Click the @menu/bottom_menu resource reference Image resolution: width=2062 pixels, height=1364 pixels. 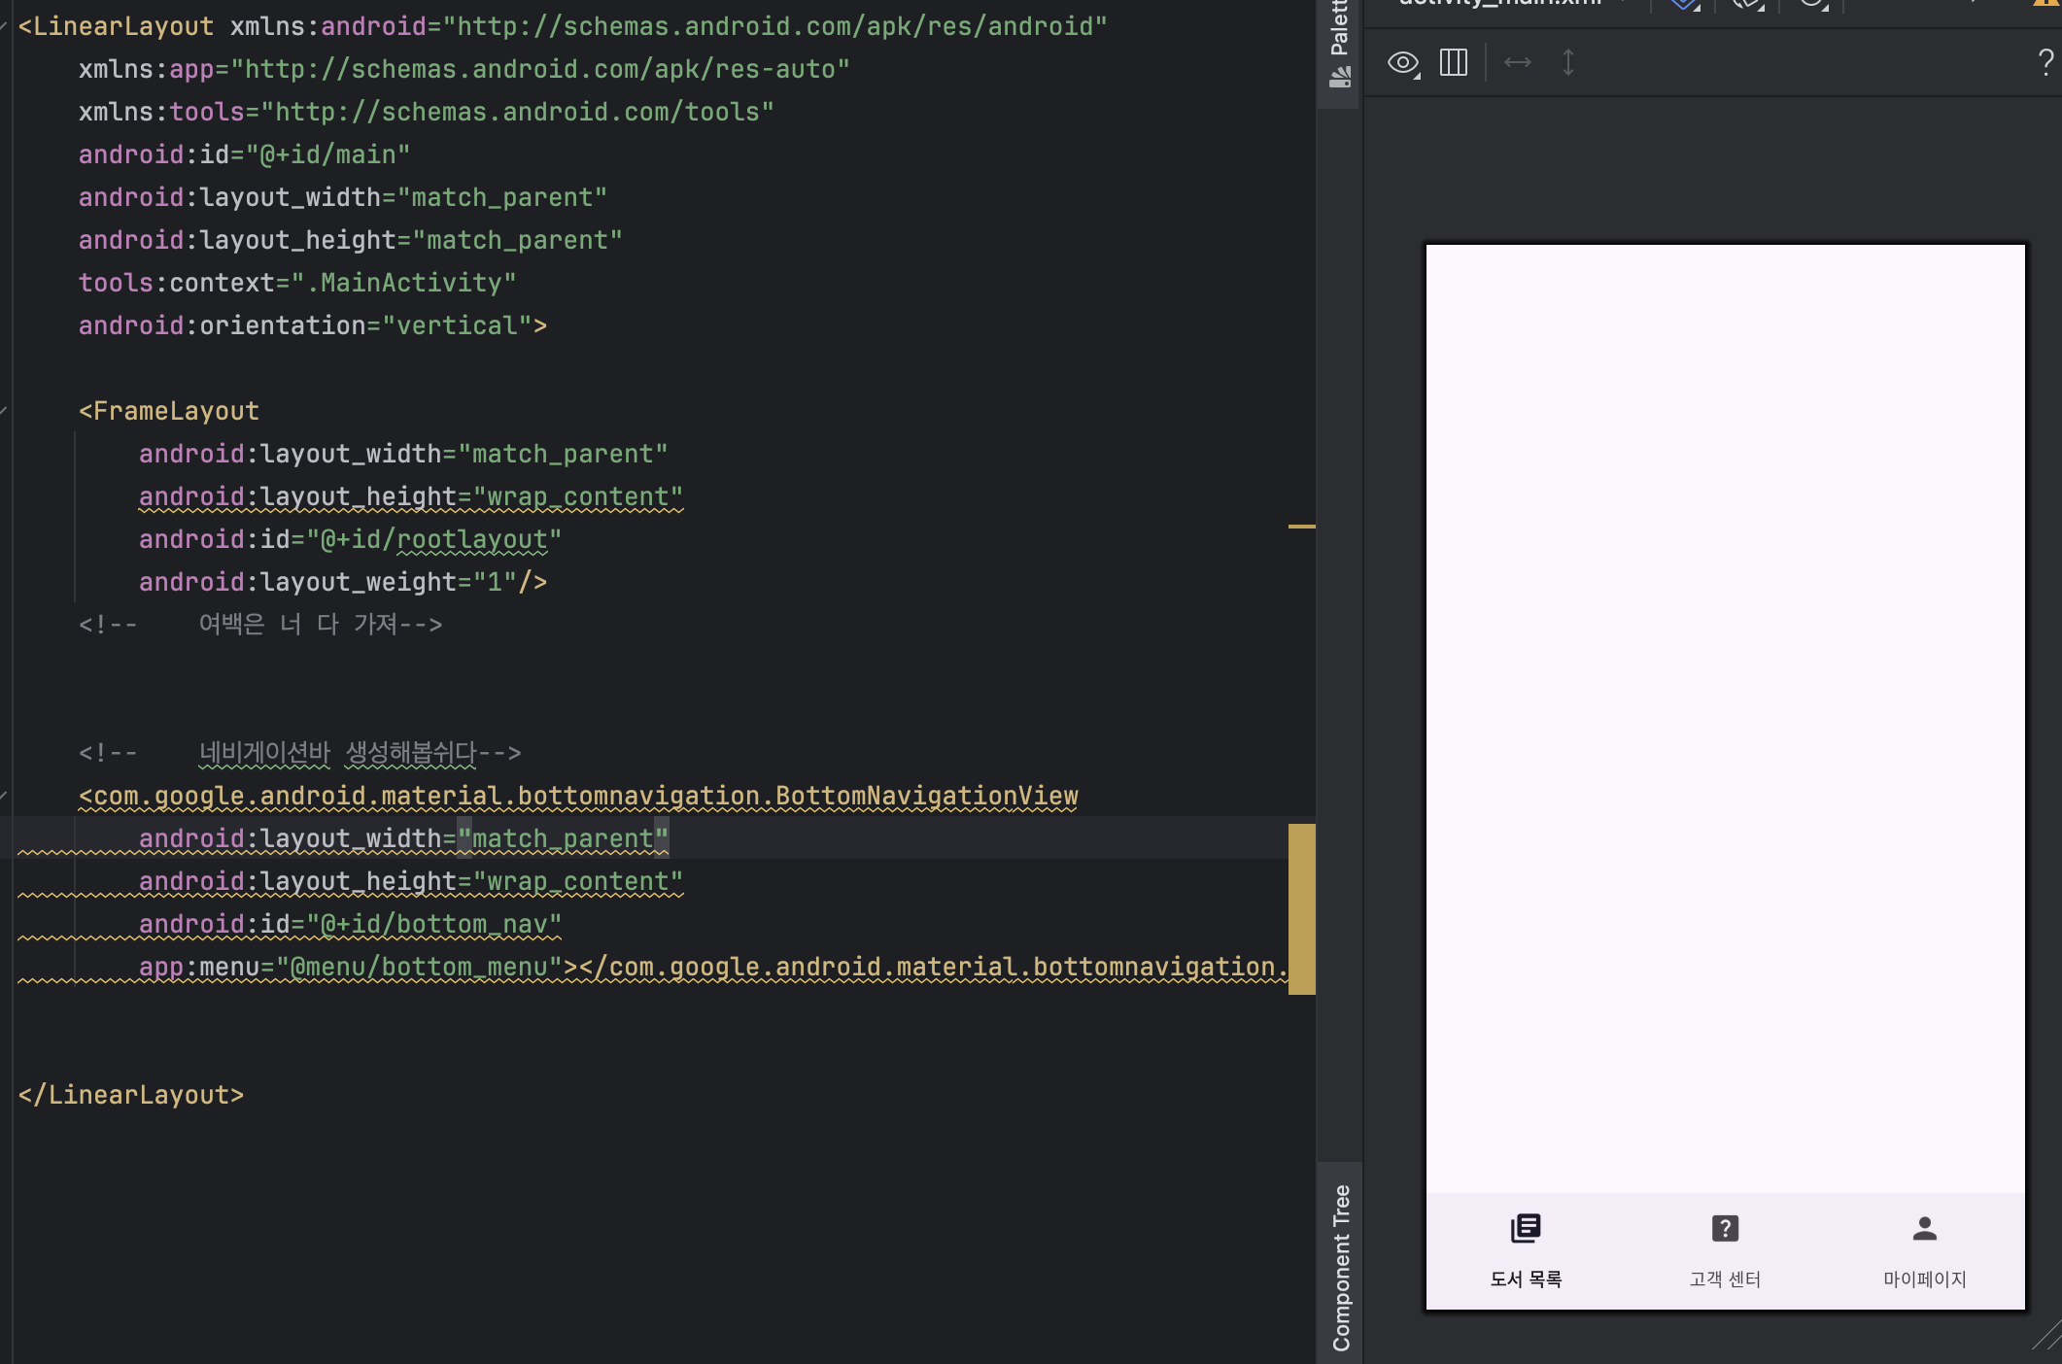[419, 967]
